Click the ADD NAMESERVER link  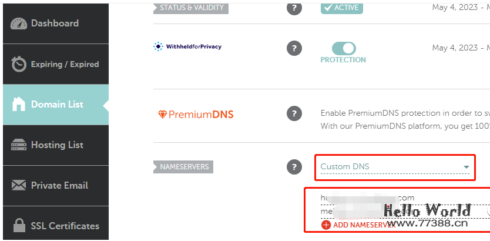click(363, 225)
